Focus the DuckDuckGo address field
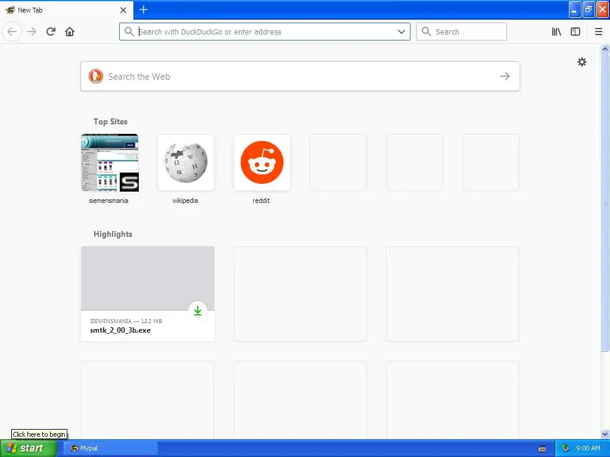Image resolution: width=610 pixels, height=457 pixels. [x=264, y=32]
